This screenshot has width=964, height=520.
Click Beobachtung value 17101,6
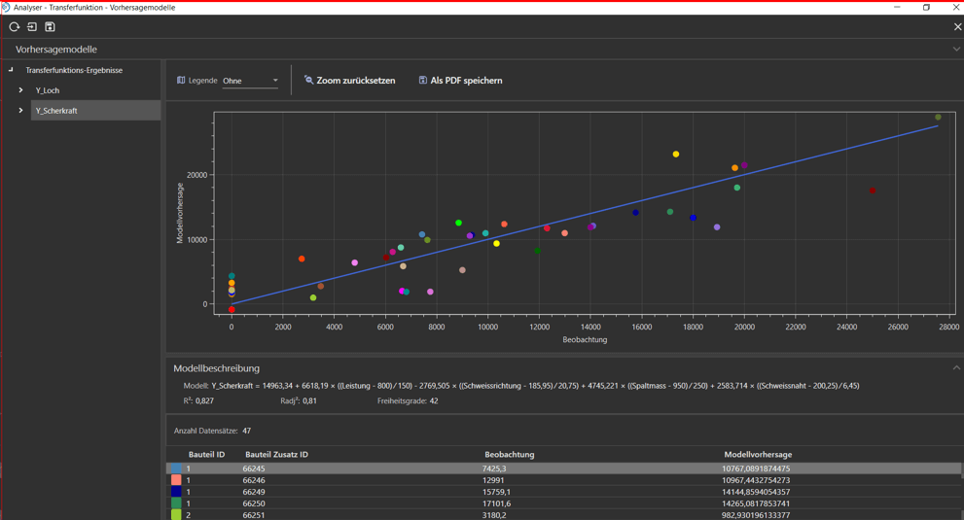tap(497, 503)
